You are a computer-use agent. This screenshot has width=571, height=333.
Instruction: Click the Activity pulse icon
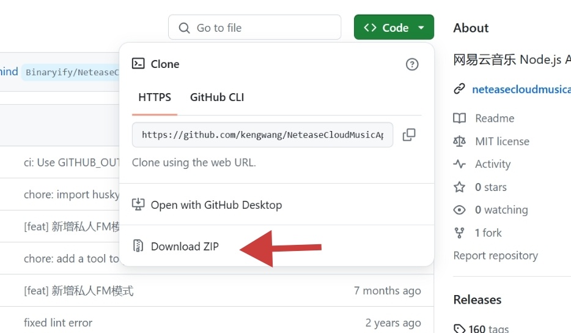459,164
